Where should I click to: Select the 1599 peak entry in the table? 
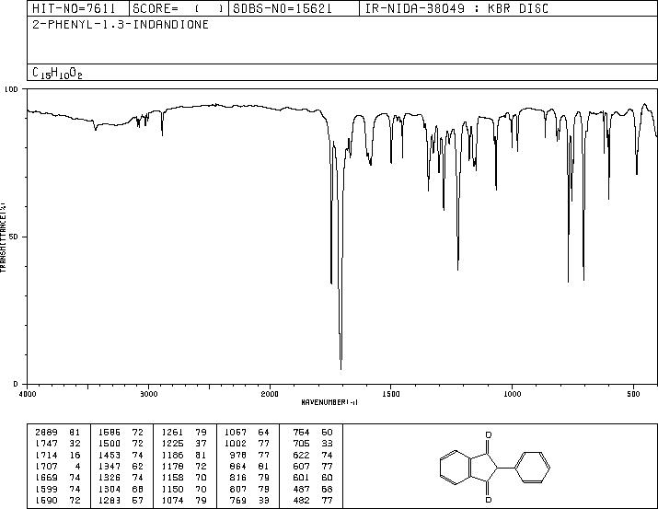coord(57,490)
